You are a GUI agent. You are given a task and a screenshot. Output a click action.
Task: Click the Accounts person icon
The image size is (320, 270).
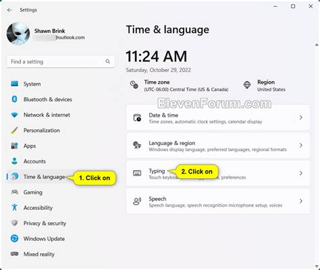(15, 161)
